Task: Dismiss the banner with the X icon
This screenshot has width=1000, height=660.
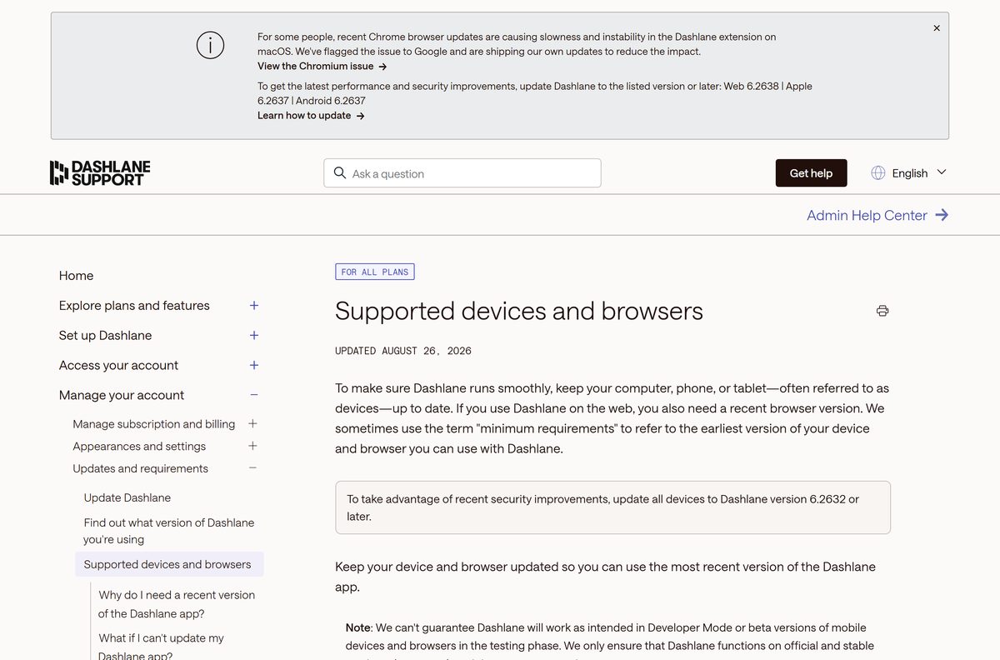Action: 937,28
